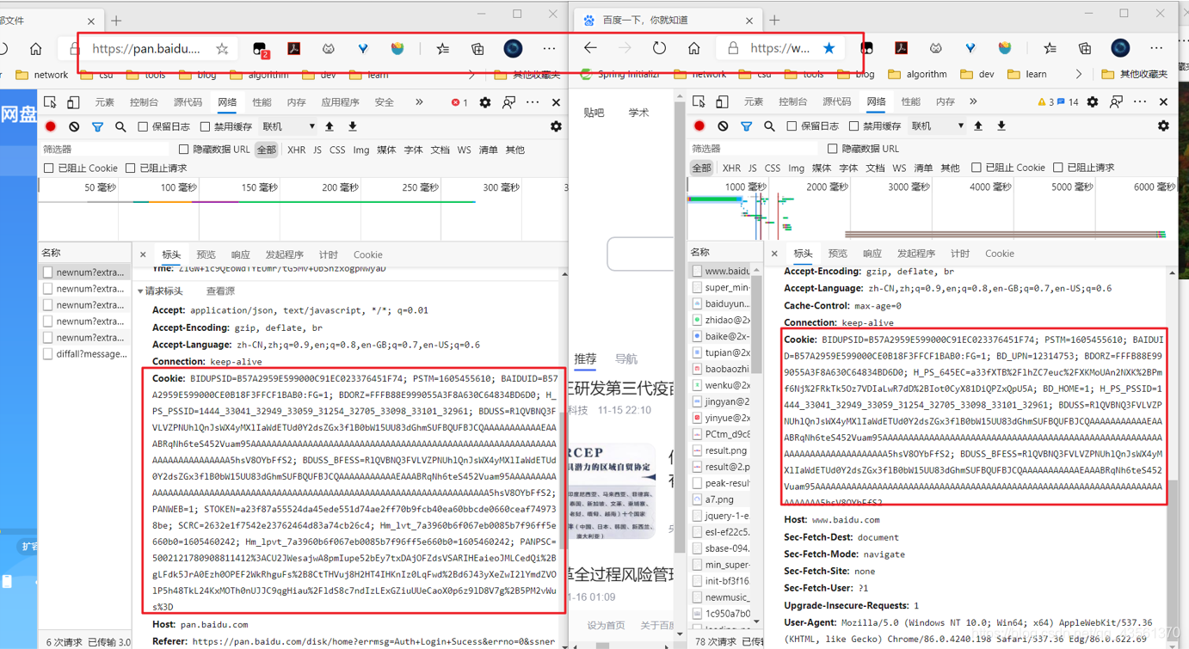Click error count badge in pan.baidu DevTools
Image resolution: width=1189 pixels, height=649 pixels.
(459, 102)
